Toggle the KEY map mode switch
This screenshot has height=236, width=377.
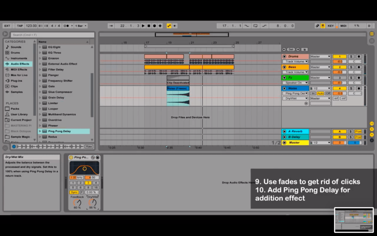[331, 26]
